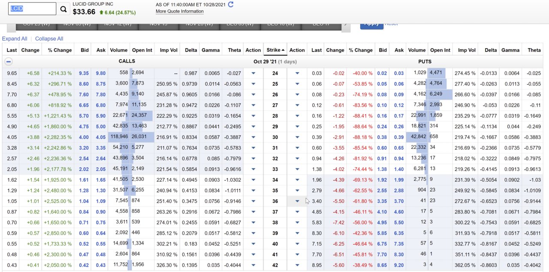Open puts Action dropdown for strike 28
Viewport: 549px width, 272px height.
pyautogui.click(x=297, y=116)
